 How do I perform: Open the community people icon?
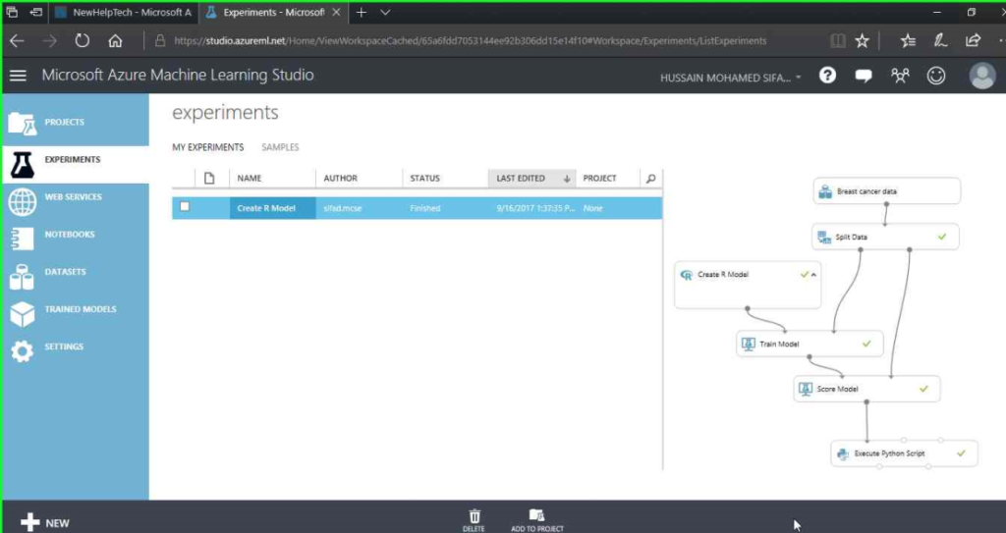900,76
